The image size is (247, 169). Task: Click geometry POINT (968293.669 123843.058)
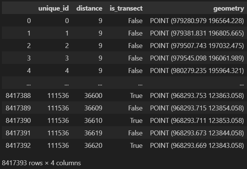[197, 146]
